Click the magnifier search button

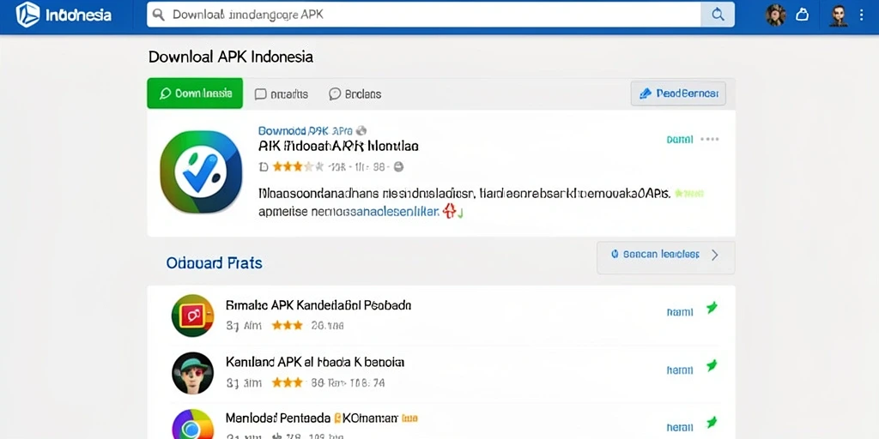[x=718, y=15]
